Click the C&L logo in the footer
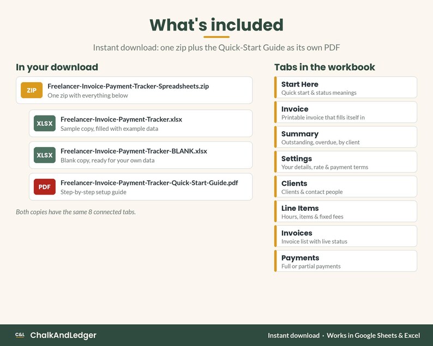Screen dimensions: 433x346 pos(20,335)
